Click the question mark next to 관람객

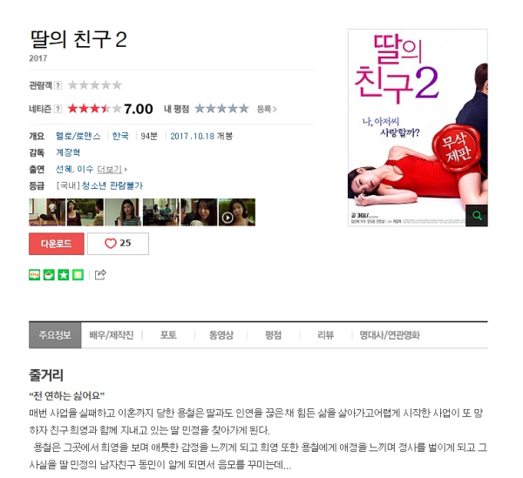[x=58, y=85]
